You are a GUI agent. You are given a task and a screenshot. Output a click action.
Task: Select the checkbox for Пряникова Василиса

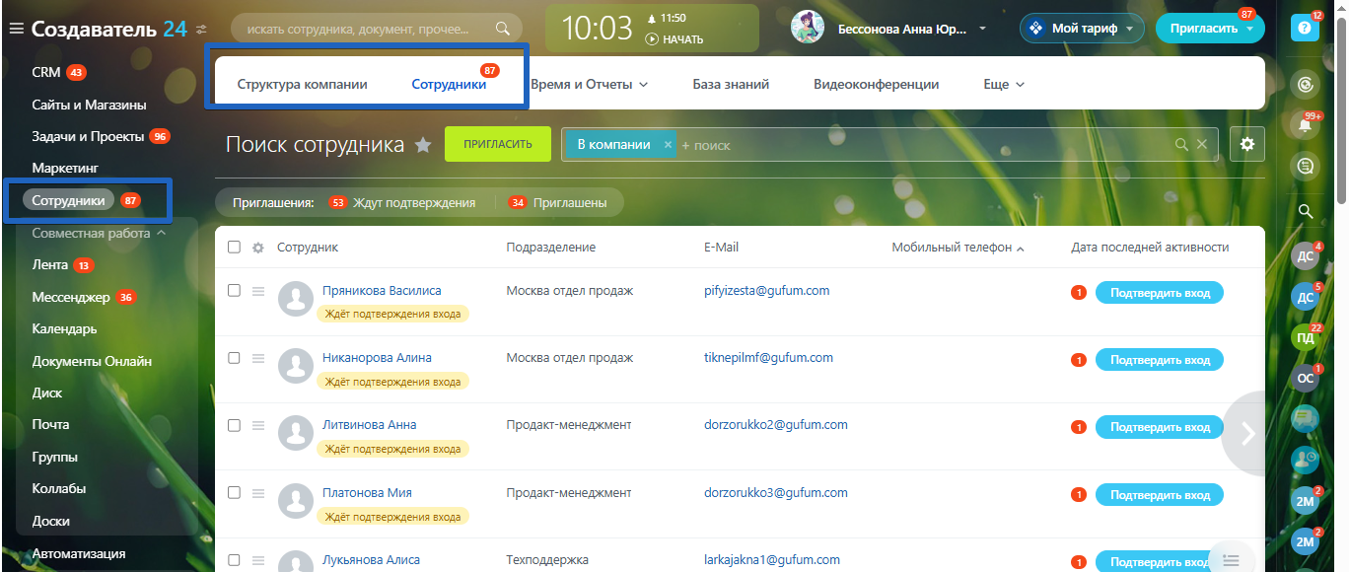click(234, 291)
